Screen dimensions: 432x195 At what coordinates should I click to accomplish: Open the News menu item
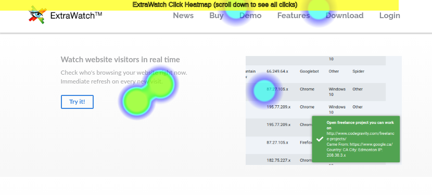point(183,16)
